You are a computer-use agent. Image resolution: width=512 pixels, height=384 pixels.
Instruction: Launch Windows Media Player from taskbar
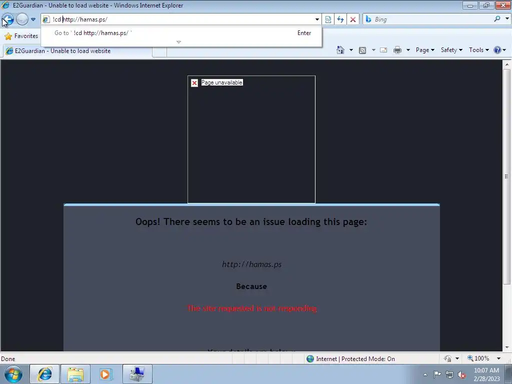106,374
